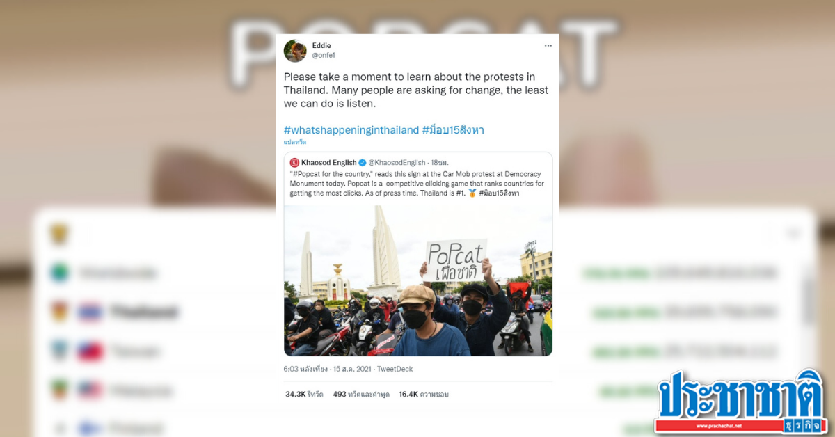Open the @onfe1 handle

click(324, 55)
